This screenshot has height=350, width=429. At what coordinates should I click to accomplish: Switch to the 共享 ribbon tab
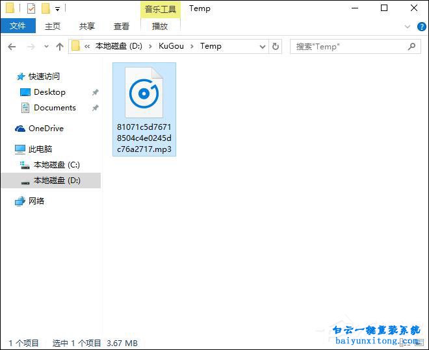pos(87,26)
